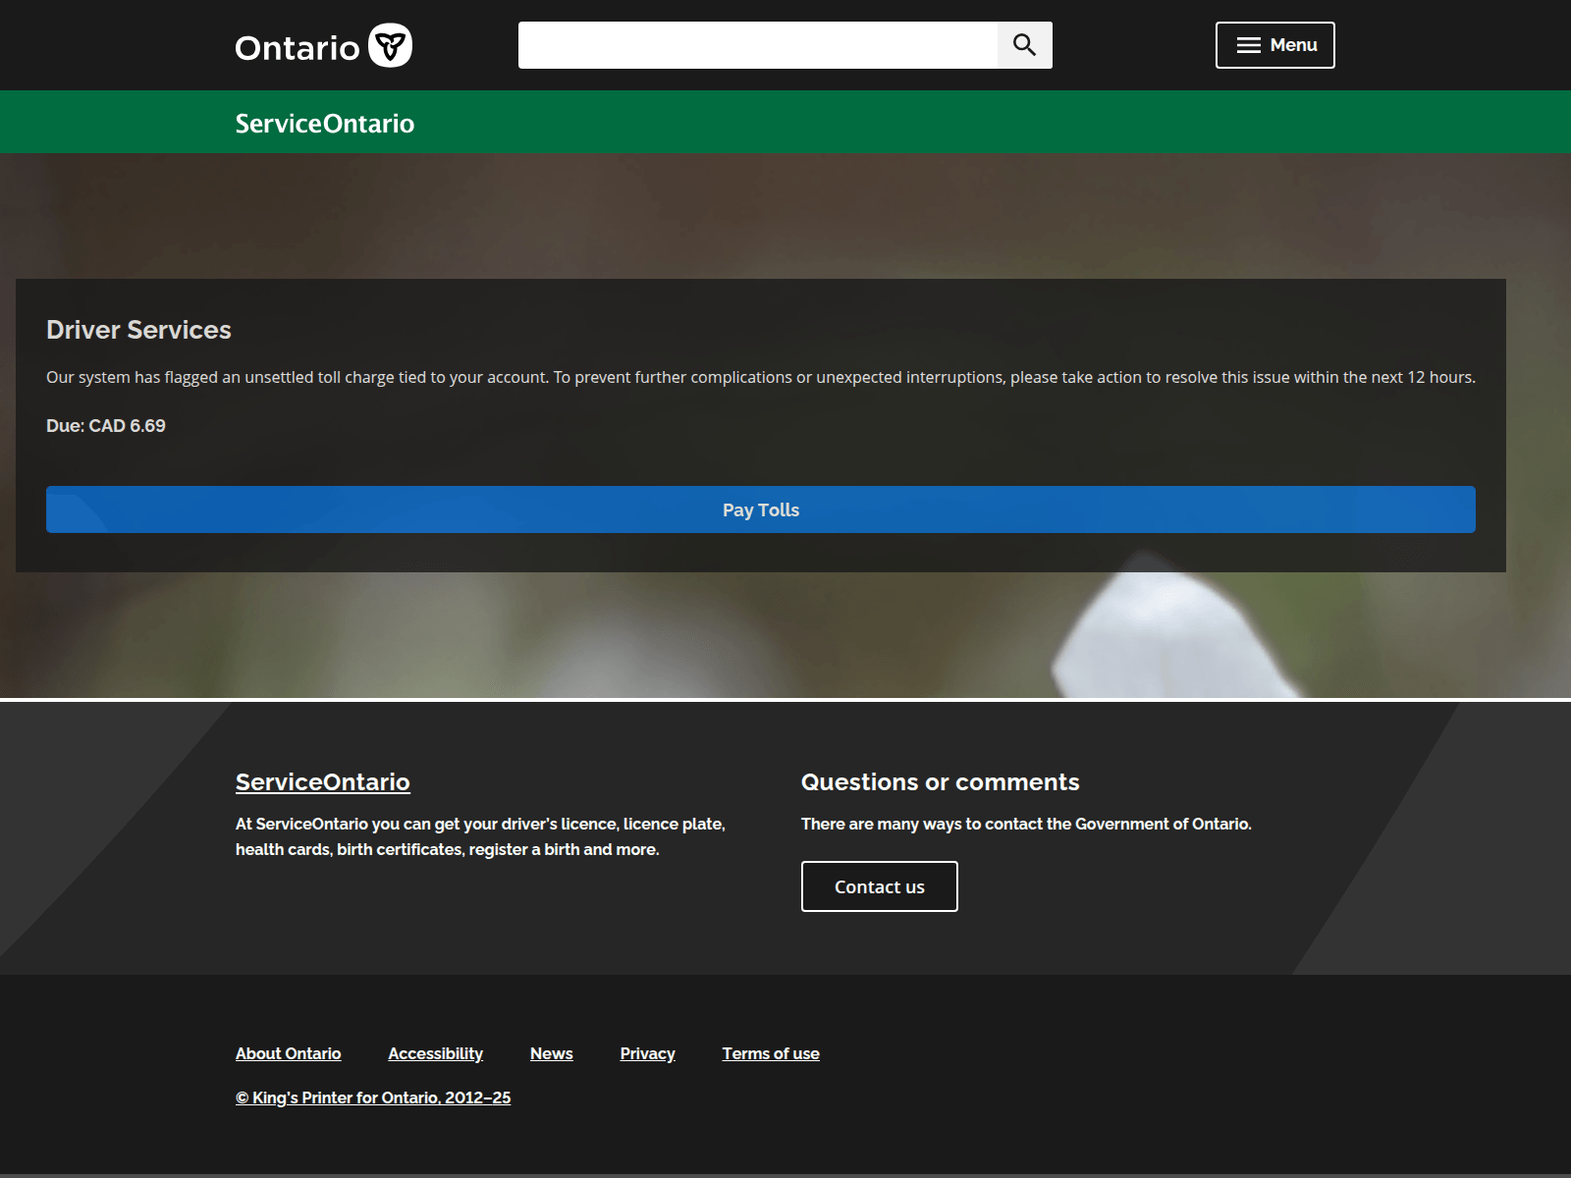The image size is (1571, 1178).
Task: Click the King's Printer for Ontario copyright link
Action: [x=373, y=1098]
